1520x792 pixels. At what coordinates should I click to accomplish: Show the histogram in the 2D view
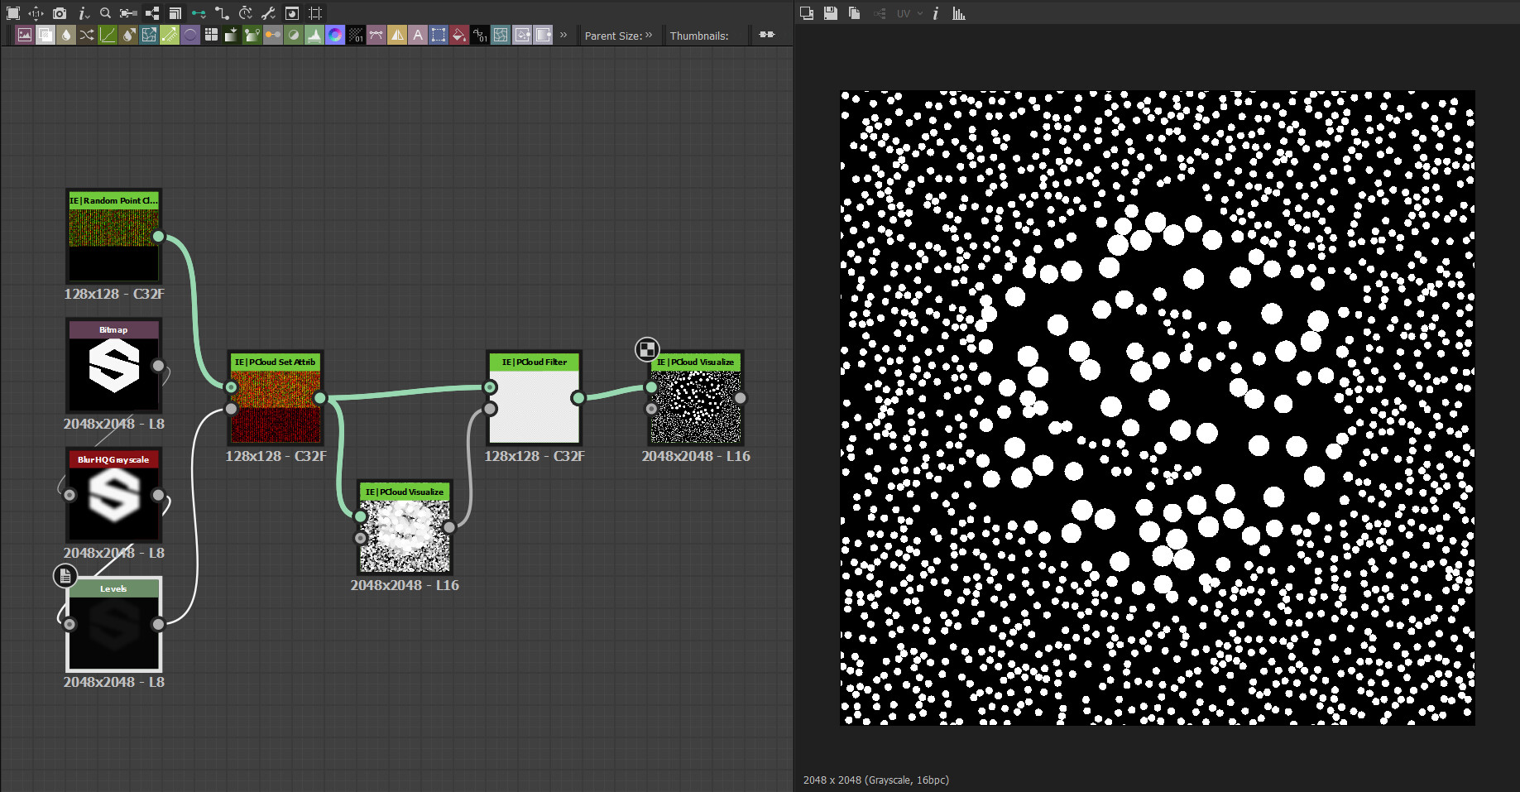click(x=958, y=13)
